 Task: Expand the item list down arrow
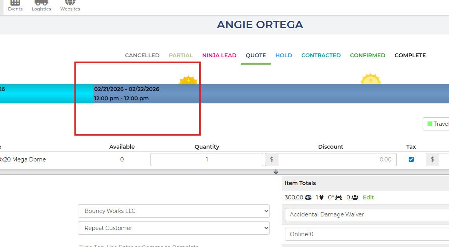pos(276,172)
